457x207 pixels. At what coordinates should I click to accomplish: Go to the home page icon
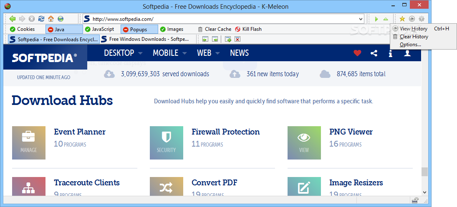pyautogui.click(x=51, y=19)
